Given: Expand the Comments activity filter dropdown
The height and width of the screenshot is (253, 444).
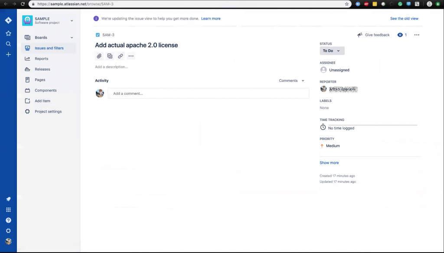Looking at the screenshot, I should pos(292,81).
